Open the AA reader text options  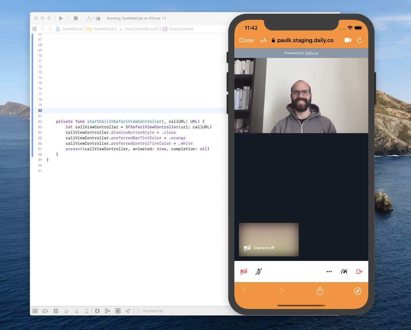click(263, 40)
